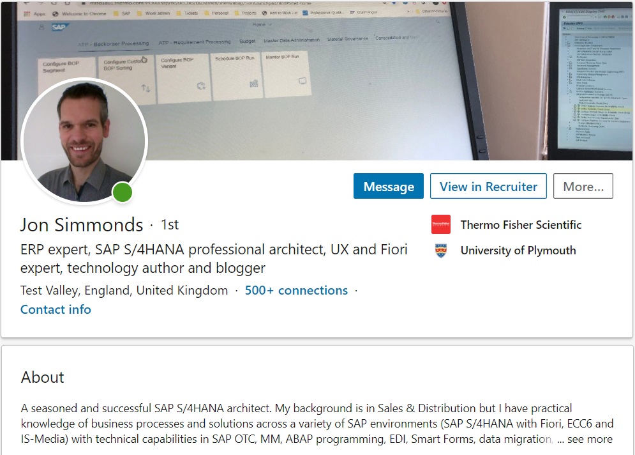
Task: Click the Test Valley, England location text
Action: (x=124, y=290)
